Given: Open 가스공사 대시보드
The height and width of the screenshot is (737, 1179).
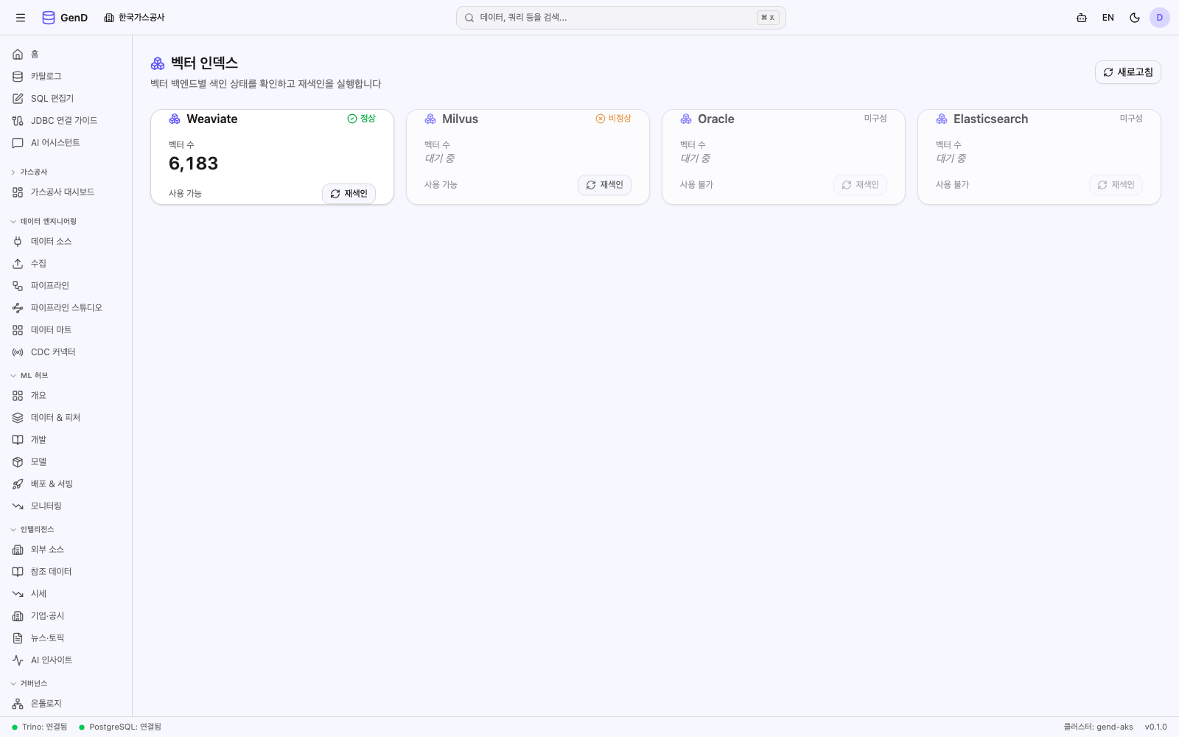Looking at the screenshot, I should 66,192.
